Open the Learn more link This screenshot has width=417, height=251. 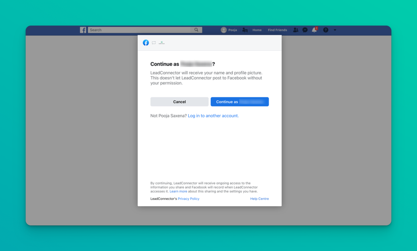point(179,191)
